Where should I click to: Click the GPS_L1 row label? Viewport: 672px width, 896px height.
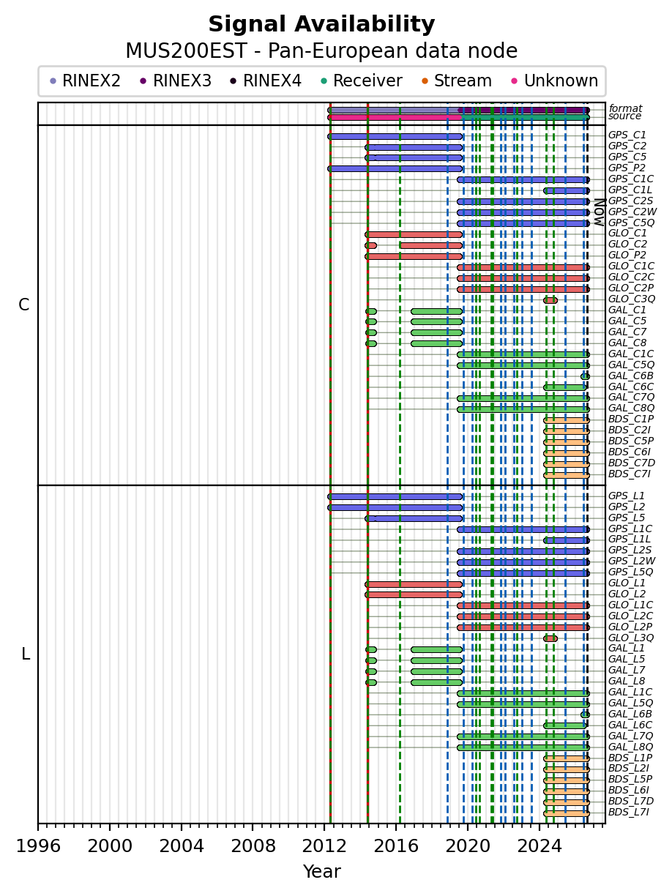point(627,496)
